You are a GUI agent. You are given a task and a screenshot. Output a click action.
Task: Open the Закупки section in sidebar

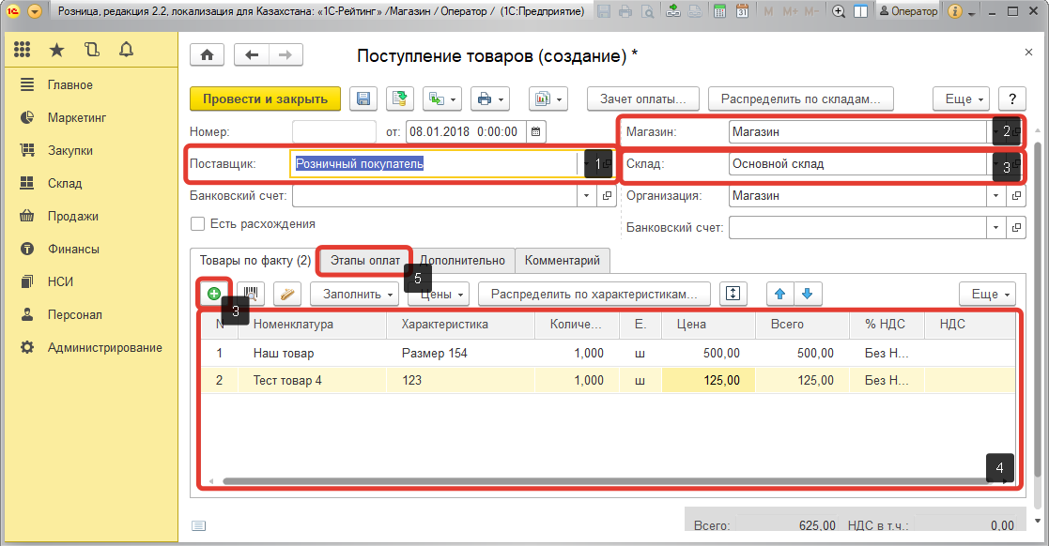[70, 150]
